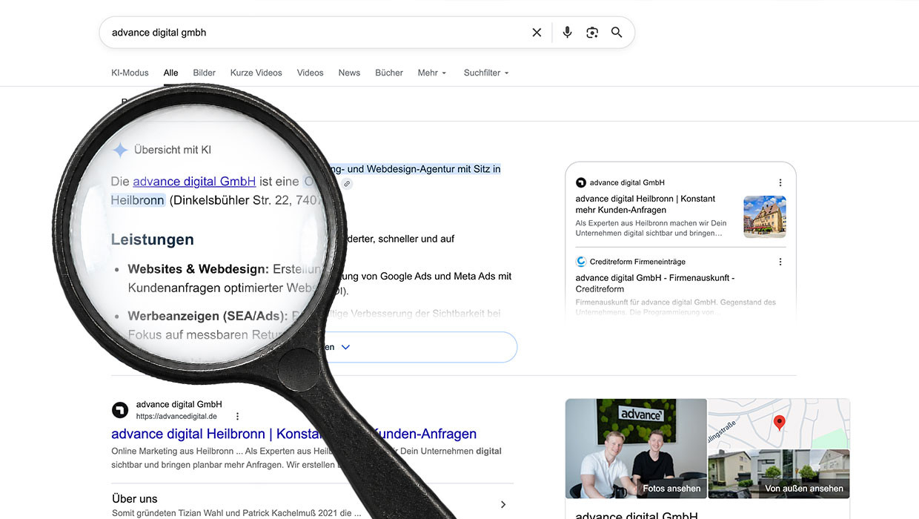Open options next to advancedigital.de result

click(x=237, y=417)
